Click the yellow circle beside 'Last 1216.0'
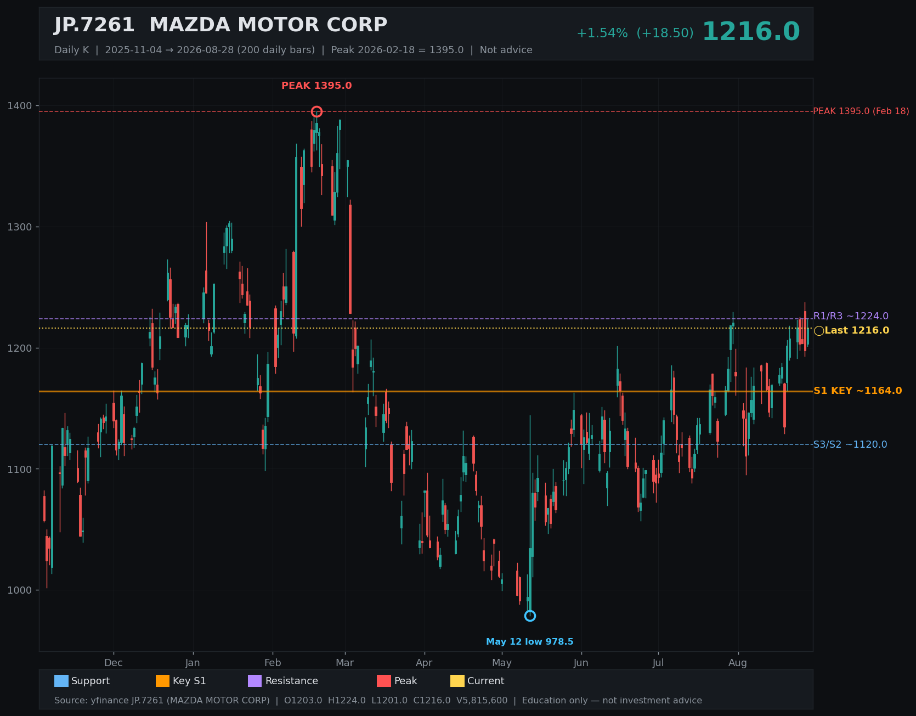The image size is (916, 716). [819, 331]
